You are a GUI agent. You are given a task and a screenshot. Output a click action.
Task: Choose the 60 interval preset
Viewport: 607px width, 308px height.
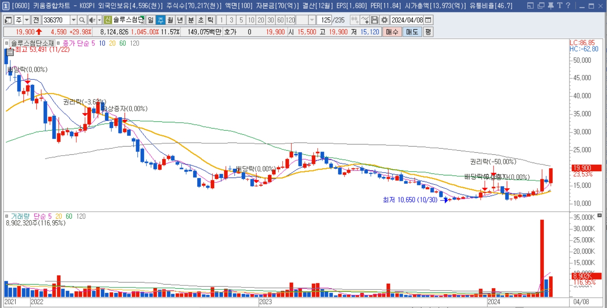[x=280, y=20]
